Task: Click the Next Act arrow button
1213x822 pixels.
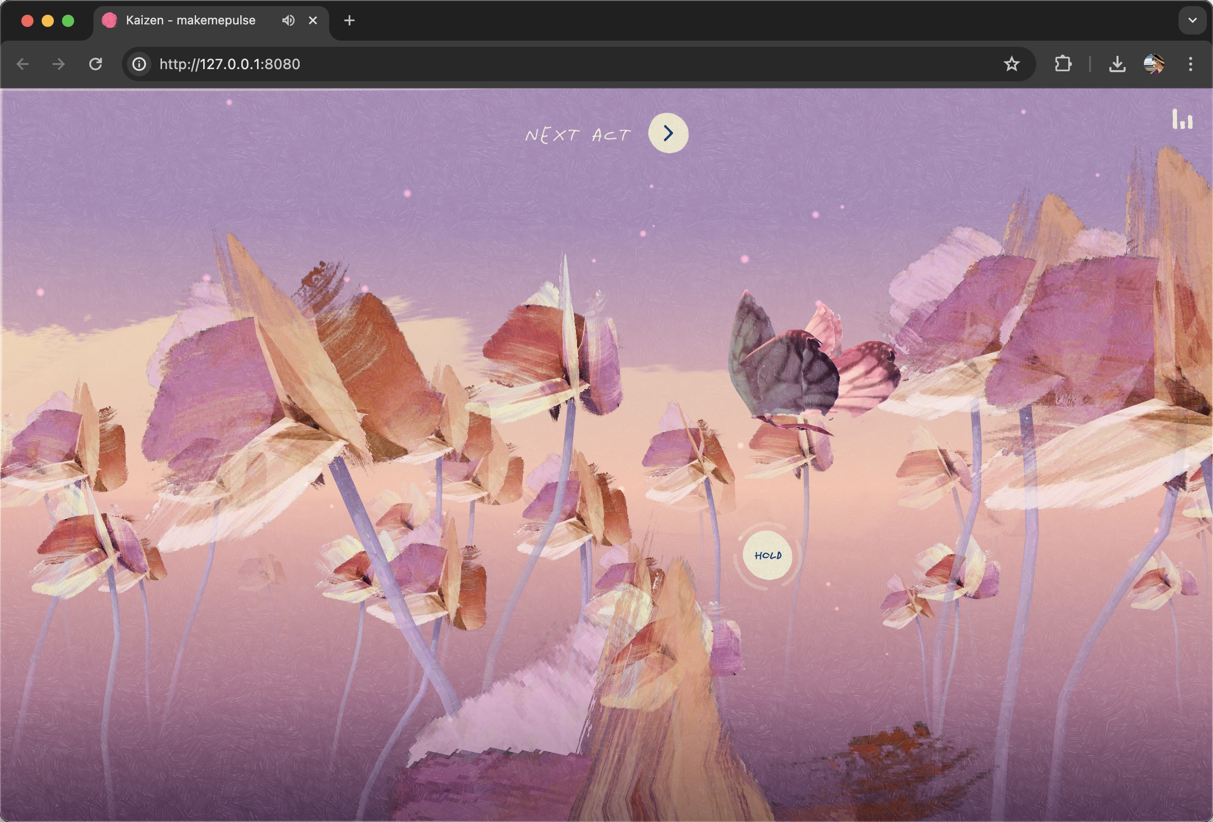Action: [667, 133]
